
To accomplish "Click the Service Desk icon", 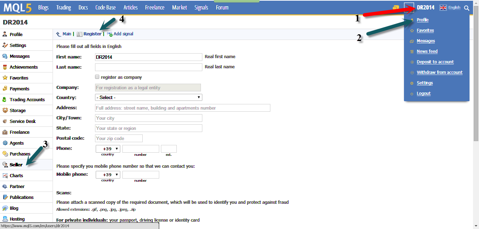I will point(5,121).
